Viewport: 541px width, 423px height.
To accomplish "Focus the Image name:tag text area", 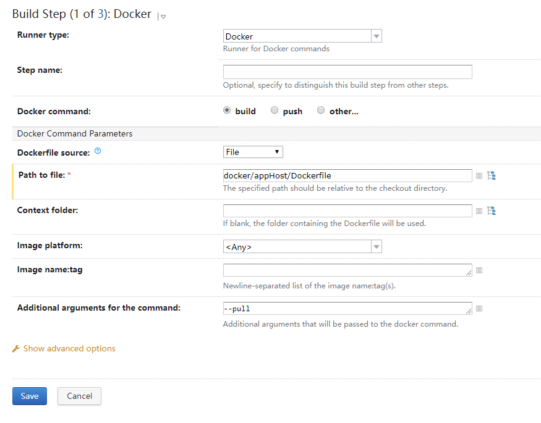I will (x=347, y=270).
